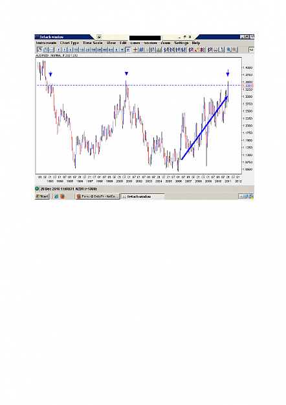Viewport: 286px width, 405px height.
Task: Open the Studies menu
Action: [x=150, y=43]
